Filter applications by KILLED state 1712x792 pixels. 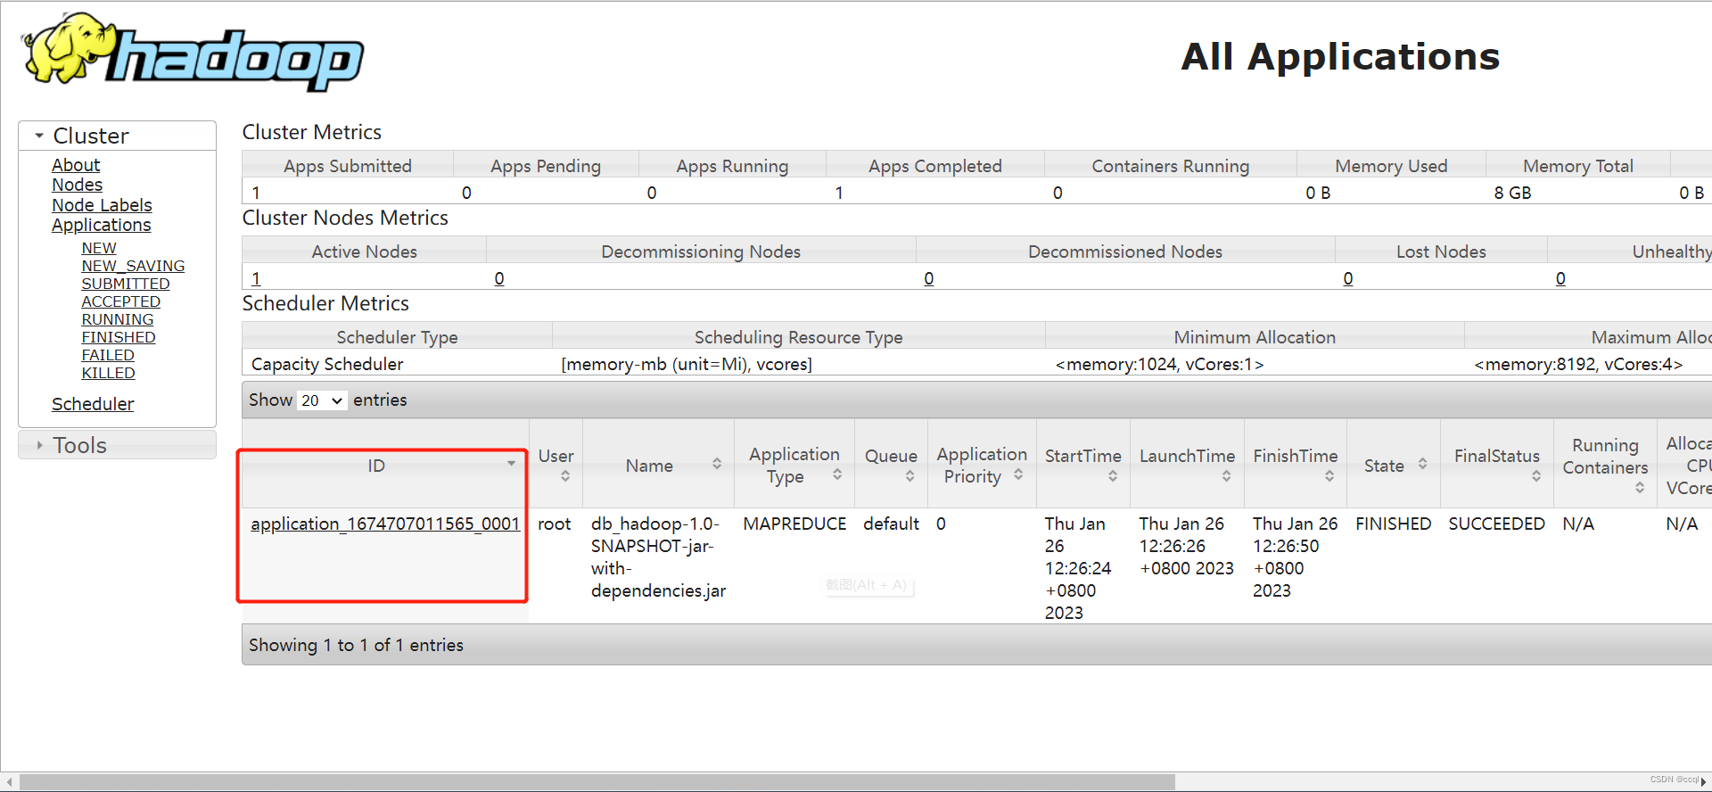pyautogui.click(x=109, y=373)
